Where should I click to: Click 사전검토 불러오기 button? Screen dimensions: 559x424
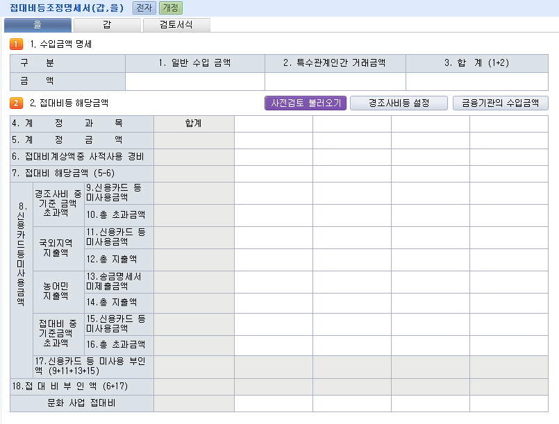(x=306, y=103)
